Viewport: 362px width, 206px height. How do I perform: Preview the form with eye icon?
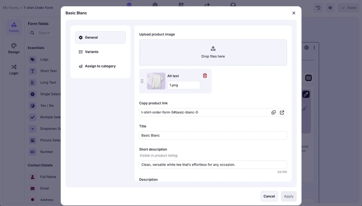[x=331, y=8]
